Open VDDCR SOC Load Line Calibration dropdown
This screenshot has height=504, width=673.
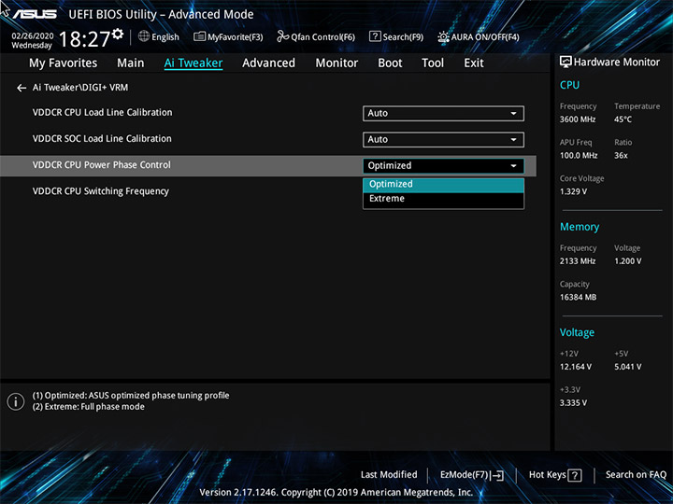pyautogui.click(x=443, y=140)
